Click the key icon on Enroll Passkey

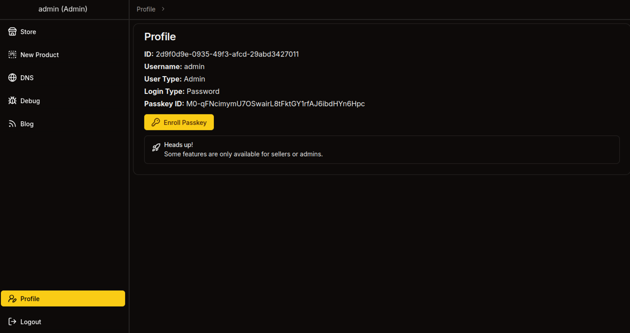coord(156,122)
